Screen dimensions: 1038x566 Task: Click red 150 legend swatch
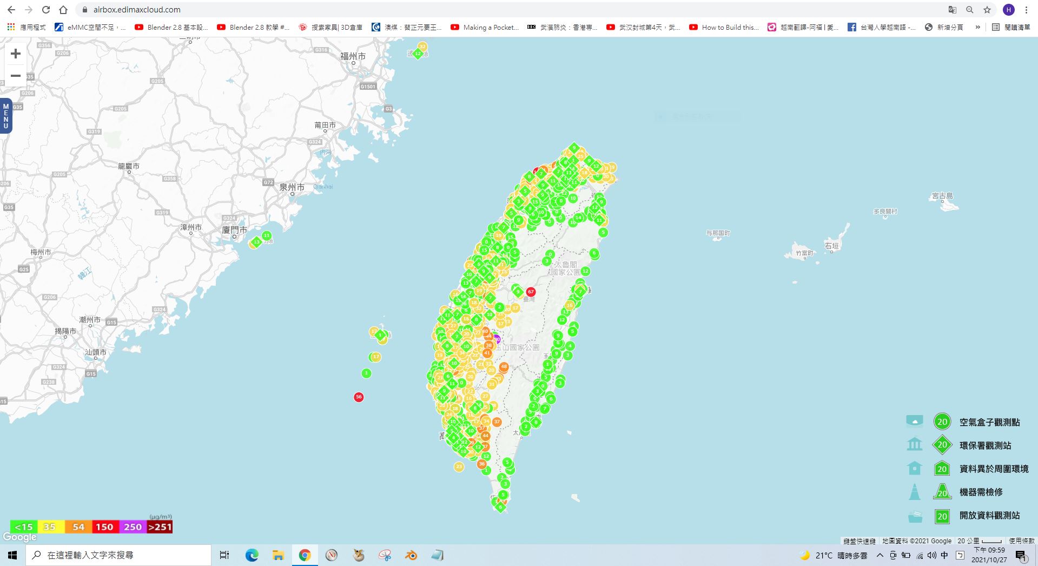[x=105, y=526]
